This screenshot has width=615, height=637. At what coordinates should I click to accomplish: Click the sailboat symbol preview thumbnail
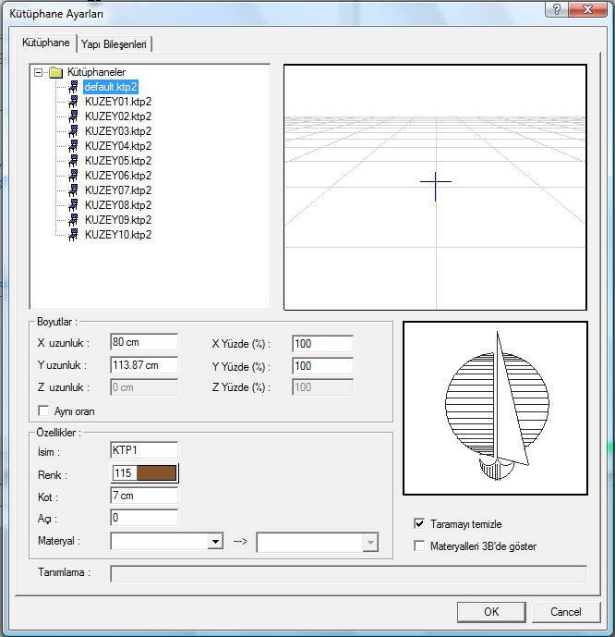pyautogui.click(x=495, y=409)
